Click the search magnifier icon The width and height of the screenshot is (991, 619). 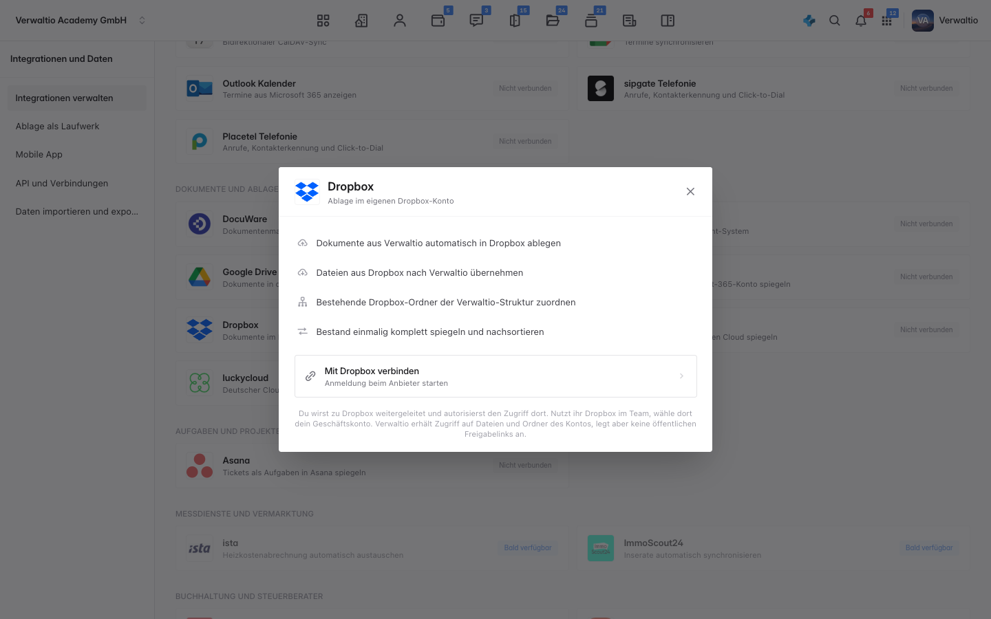(x=835, y=21)
